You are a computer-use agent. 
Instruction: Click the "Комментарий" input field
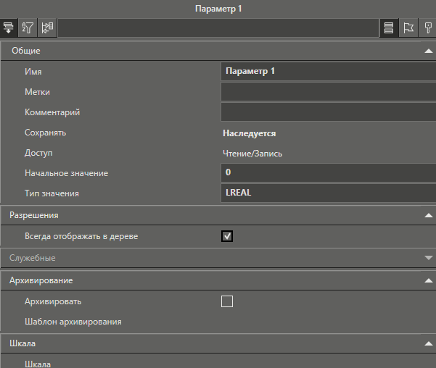coord(328,112)
